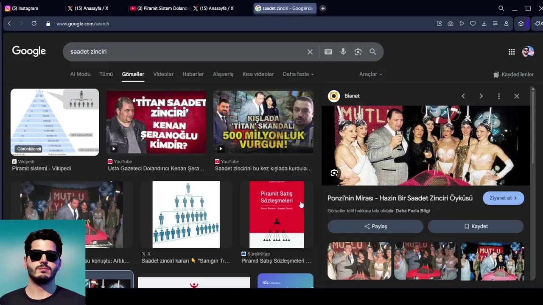The height and width of the screenshot is (305, 543).
Task: Expand the Daha fazla dropdown
Action: point(298,74)
